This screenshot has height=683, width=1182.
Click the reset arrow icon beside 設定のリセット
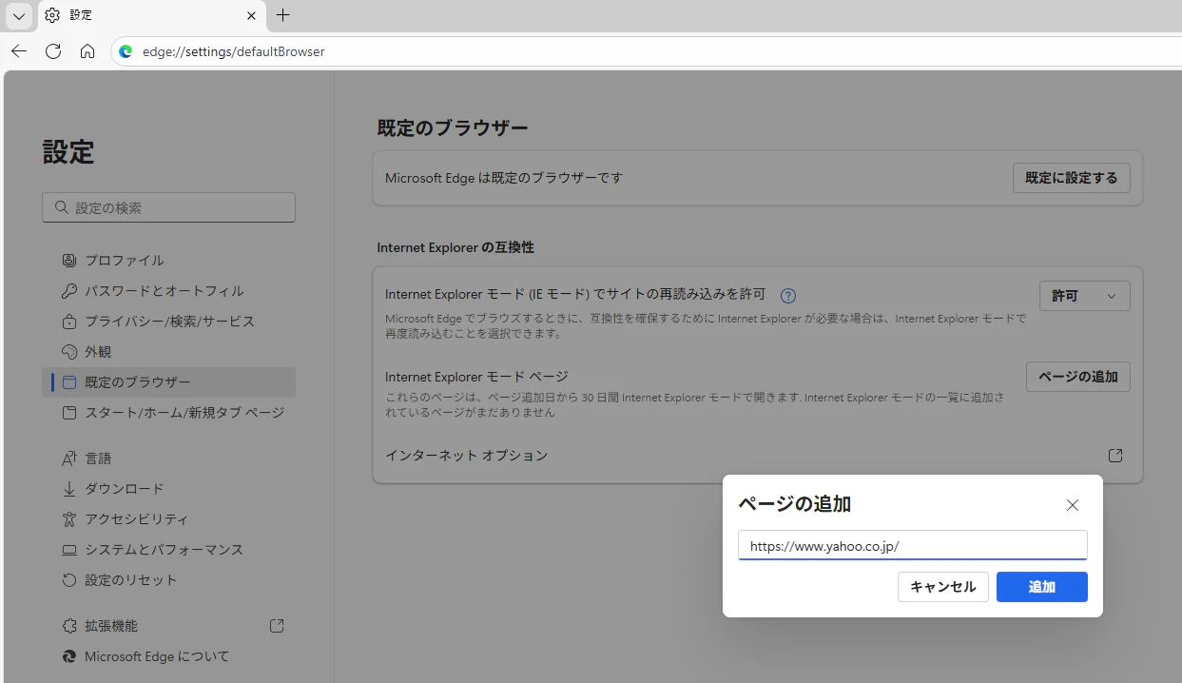click(x=68, y=580)
